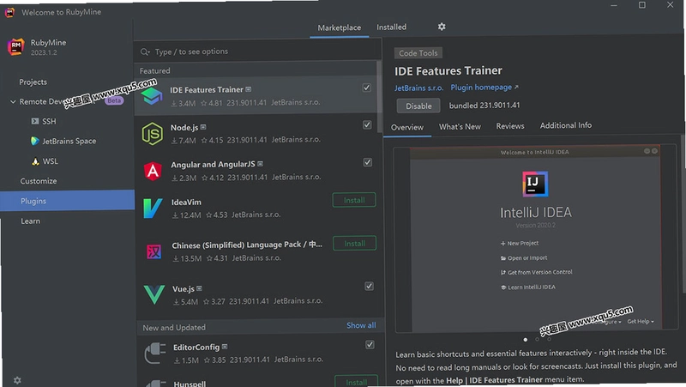Image resolution: width=686 pixels, height=387 pixels.
Task: Toggle the Angular and AngularJS checkbox
Action: (x=368, y=162)
